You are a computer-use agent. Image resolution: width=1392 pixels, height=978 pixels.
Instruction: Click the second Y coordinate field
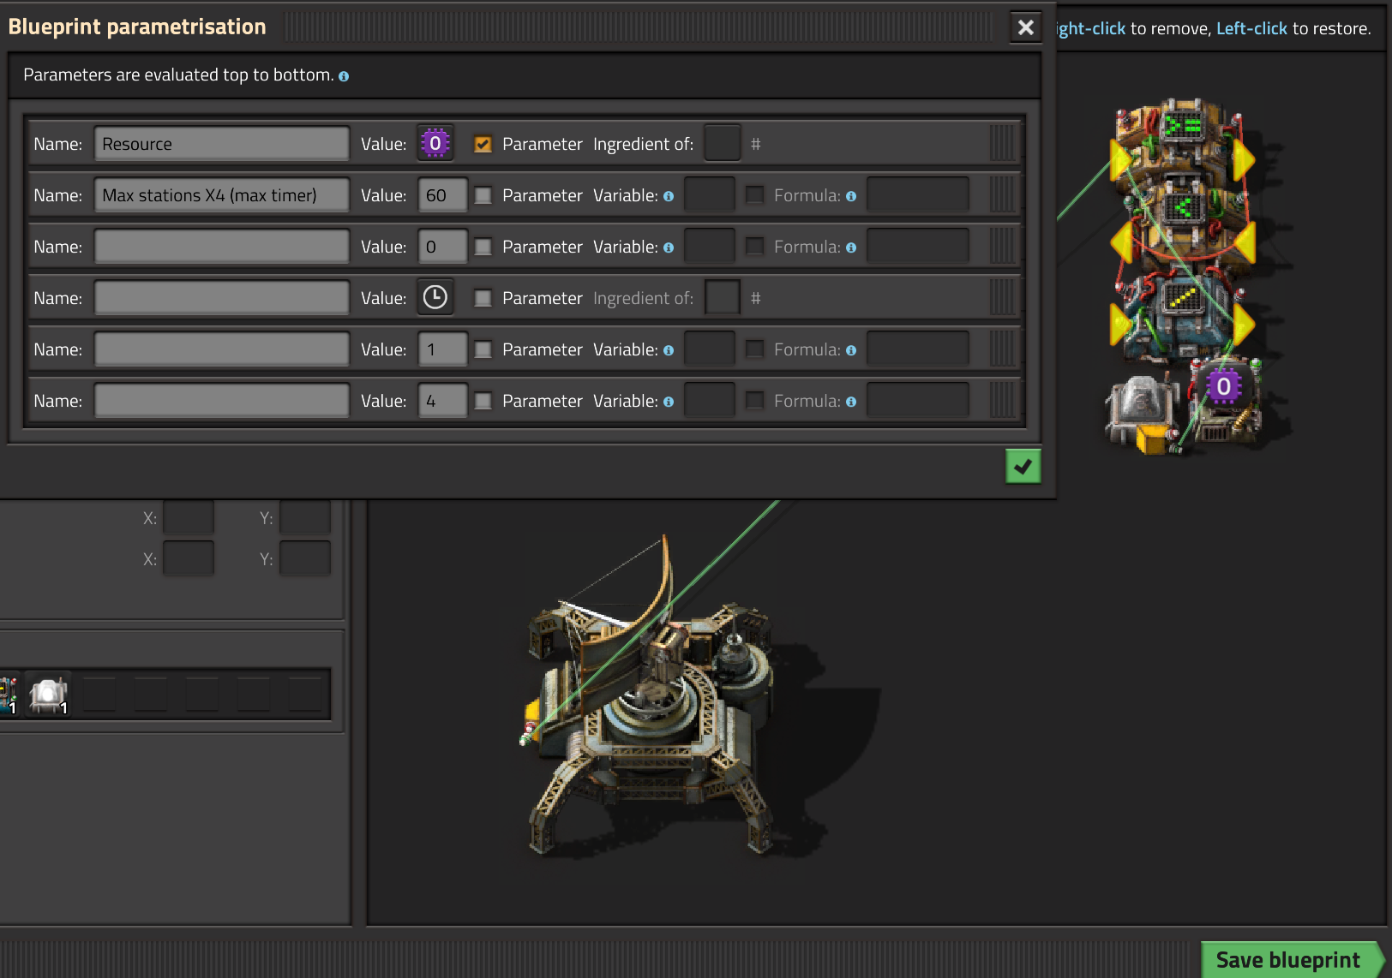[x=305, y=558]
